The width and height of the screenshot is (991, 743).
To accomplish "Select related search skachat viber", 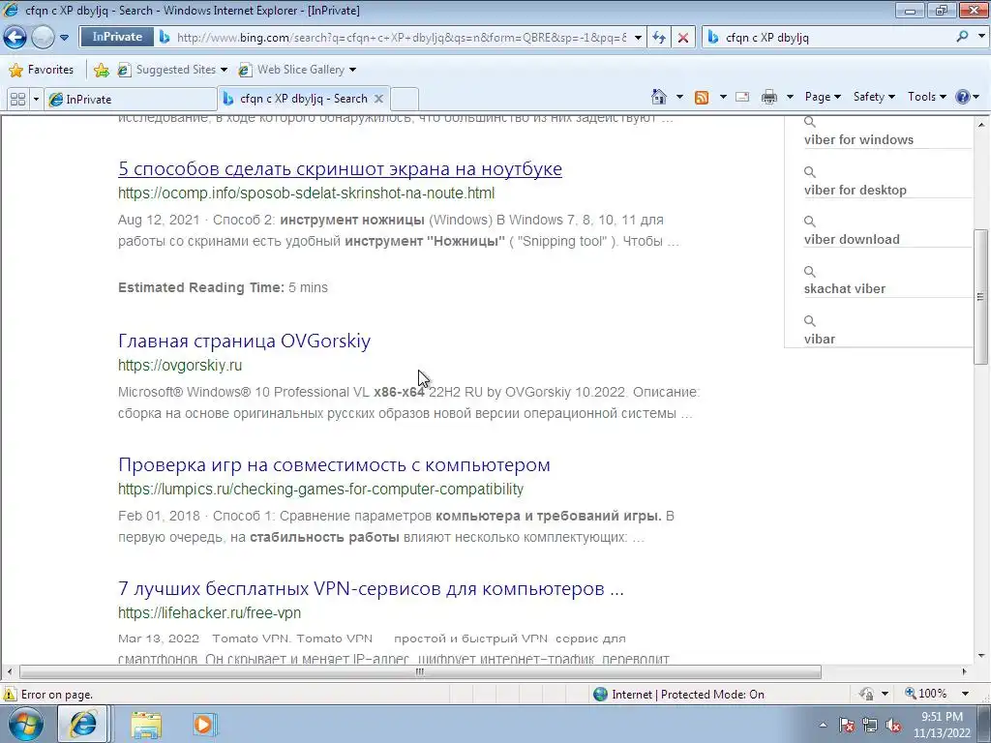I will point(844,288).
